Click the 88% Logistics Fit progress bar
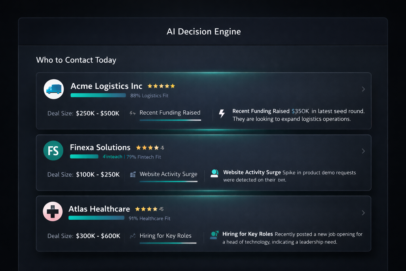Screen dimensions: 406x271 [98, 95]
